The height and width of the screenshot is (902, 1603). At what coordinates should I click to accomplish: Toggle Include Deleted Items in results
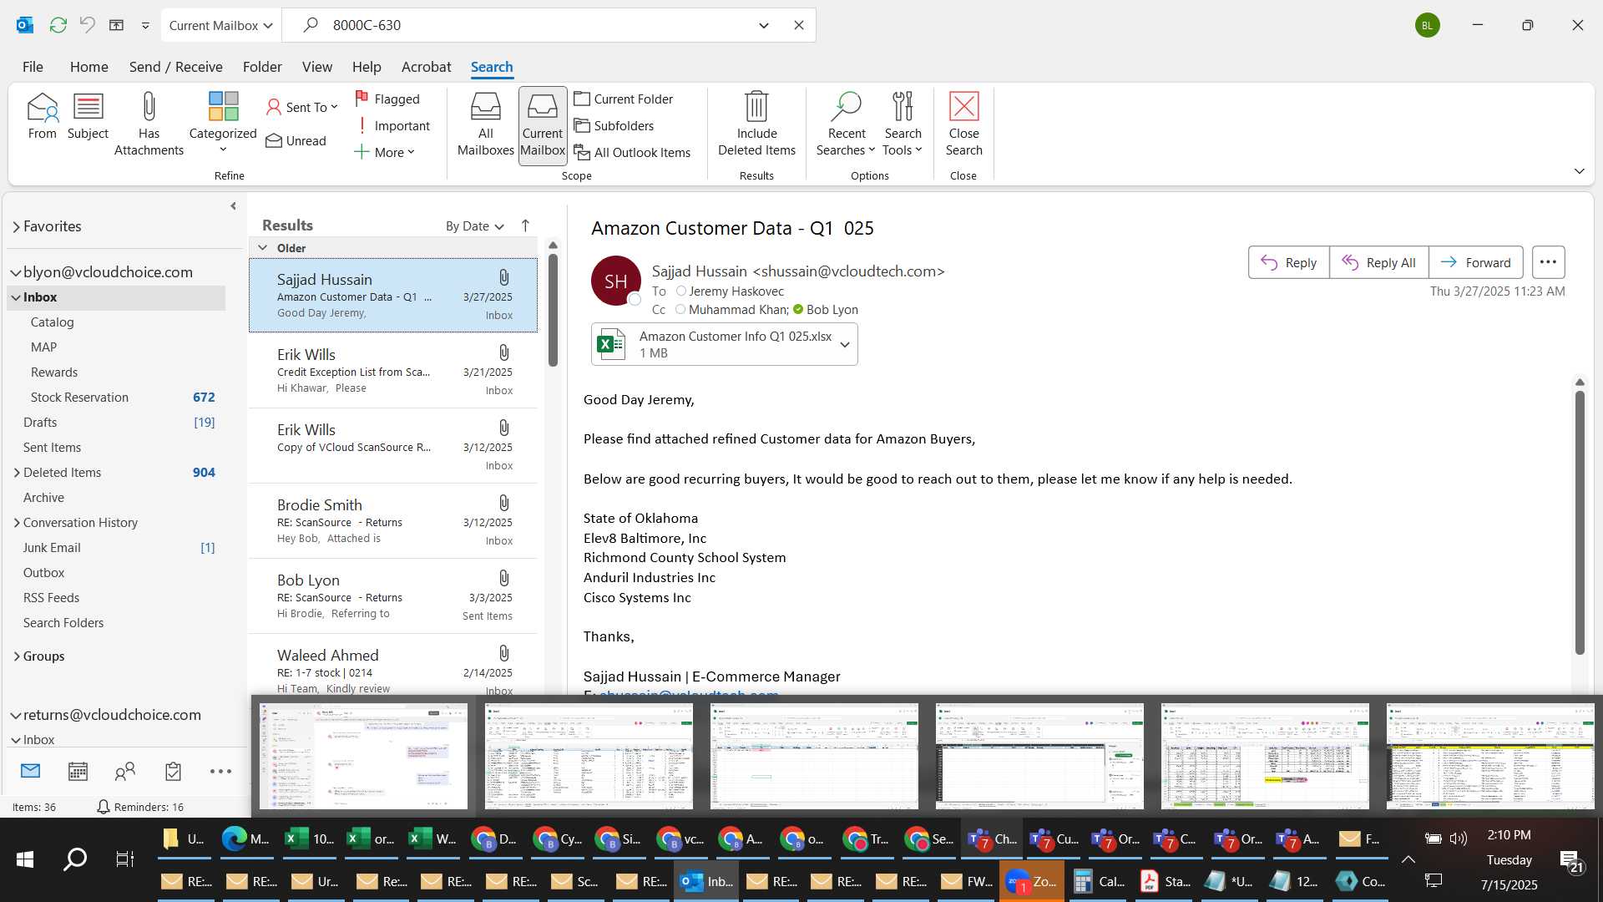[756, 124]
